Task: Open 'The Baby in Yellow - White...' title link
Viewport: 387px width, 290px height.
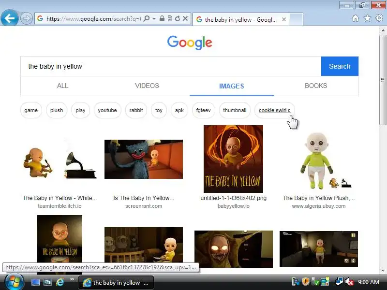Action: [x=60, y=198]
